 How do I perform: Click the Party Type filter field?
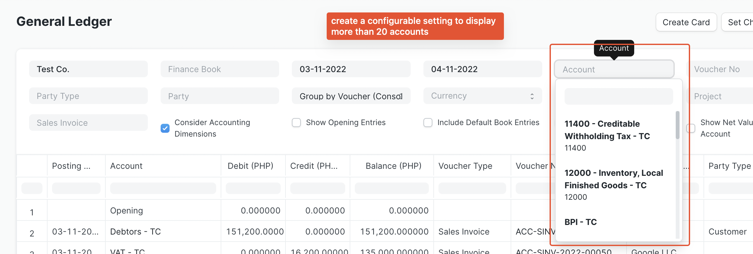click(x=88, y=96)
